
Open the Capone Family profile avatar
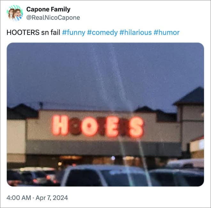tap(15, 13)
